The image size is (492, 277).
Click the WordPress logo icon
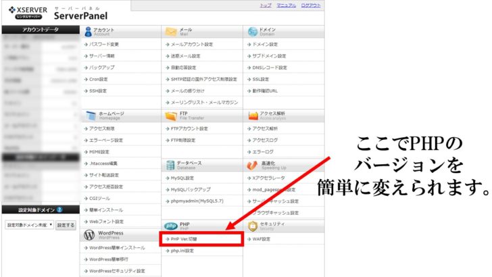(x=89, y=235)
